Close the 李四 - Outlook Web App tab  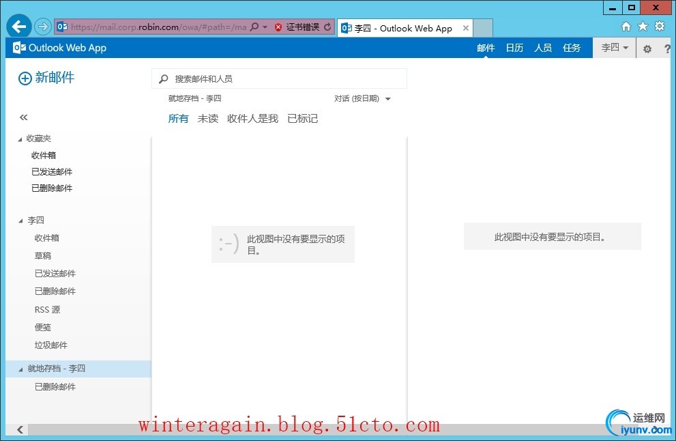pos(466,28)
